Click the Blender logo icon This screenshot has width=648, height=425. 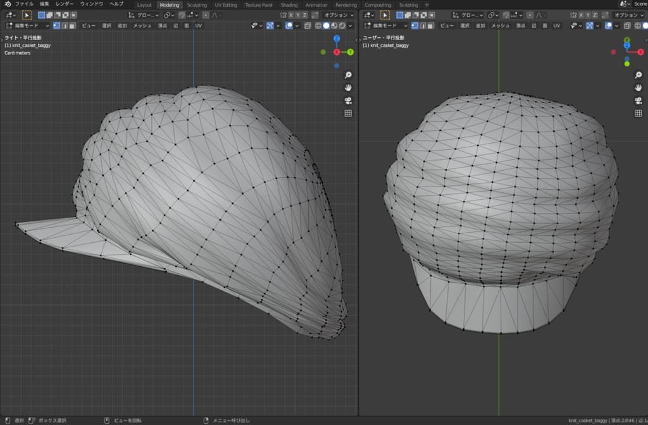[x=7, y=4]
